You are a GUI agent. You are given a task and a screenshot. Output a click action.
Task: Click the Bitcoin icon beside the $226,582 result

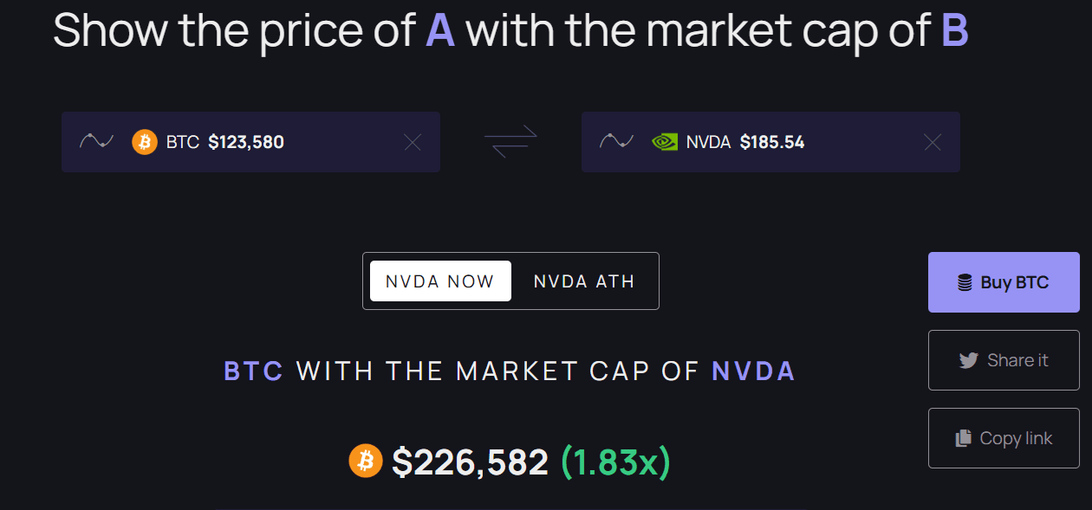click(x=366, y=462)
